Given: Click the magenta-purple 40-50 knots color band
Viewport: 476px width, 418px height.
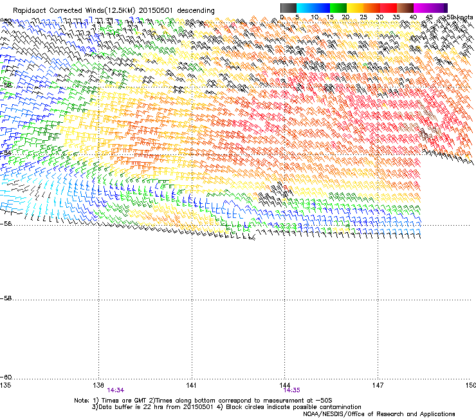Looking at the screenshot, I should 430,8.
